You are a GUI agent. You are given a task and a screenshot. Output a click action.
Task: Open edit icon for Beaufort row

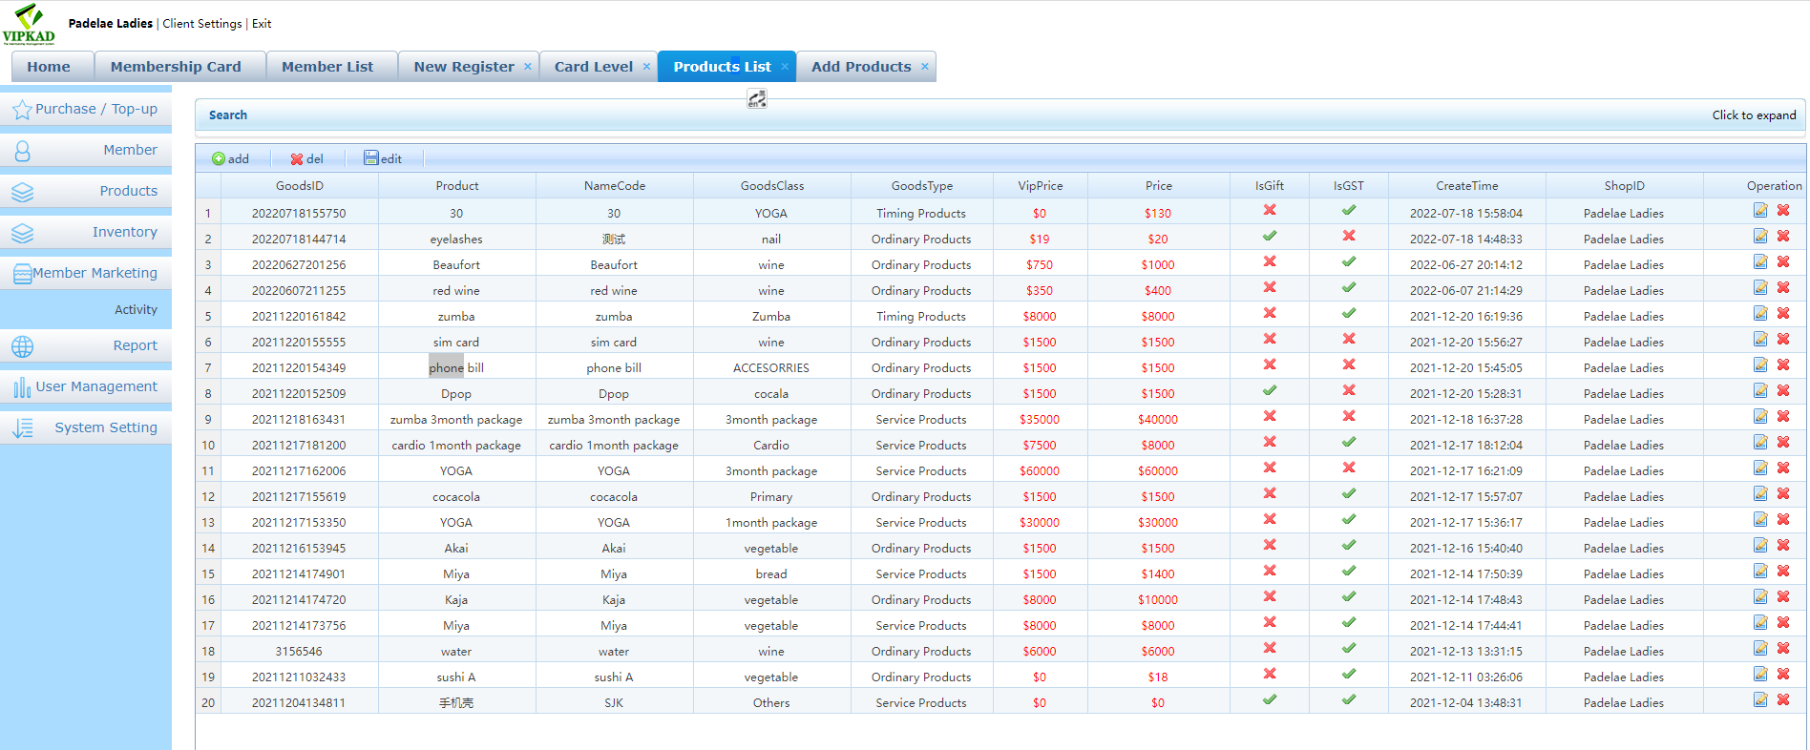(x=1759, y=262)
